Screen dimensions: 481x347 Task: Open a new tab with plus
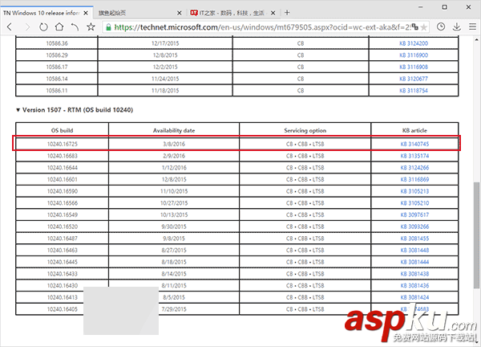click(x=287, y=13)
